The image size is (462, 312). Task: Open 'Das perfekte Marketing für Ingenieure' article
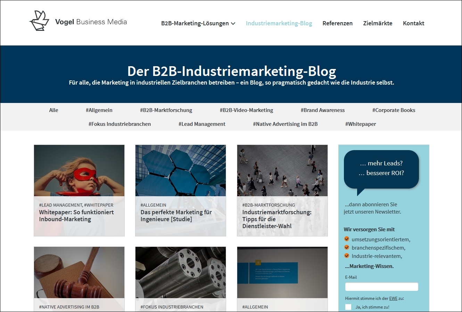point(176,216)
